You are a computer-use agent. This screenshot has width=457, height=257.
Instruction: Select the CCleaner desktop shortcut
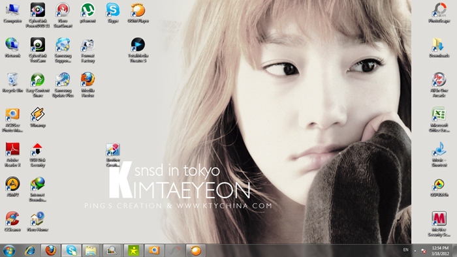(x=12, y=222)
